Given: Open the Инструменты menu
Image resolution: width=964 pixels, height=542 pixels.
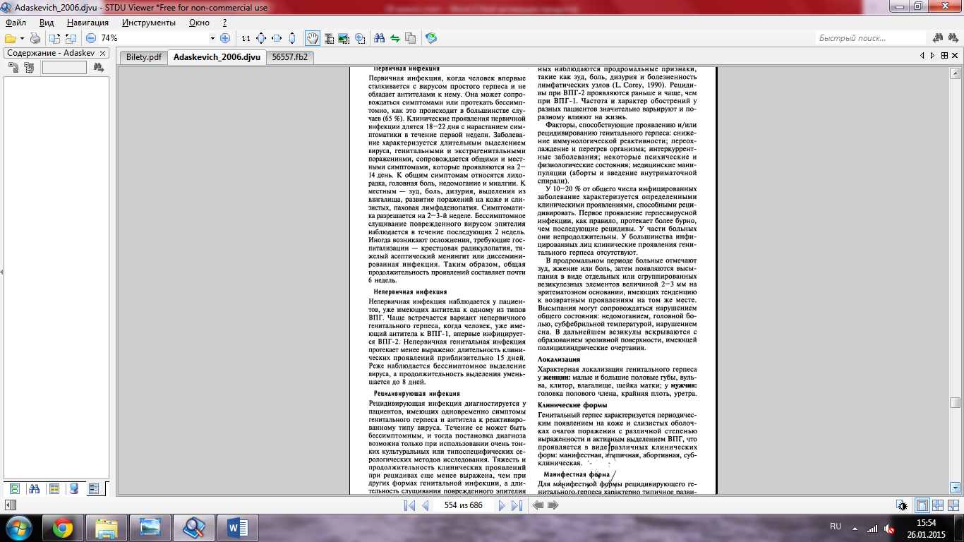Looking at the screenshot, I should point(148,22).
